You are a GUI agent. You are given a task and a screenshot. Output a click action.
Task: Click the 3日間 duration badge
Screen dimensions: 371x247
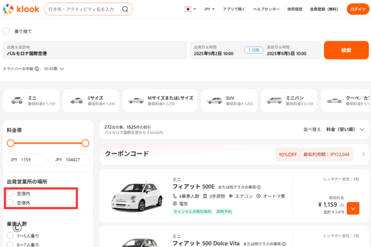[254, 50]
